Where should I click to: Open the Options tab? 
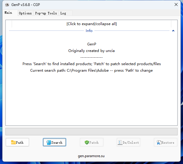[25, 13]
